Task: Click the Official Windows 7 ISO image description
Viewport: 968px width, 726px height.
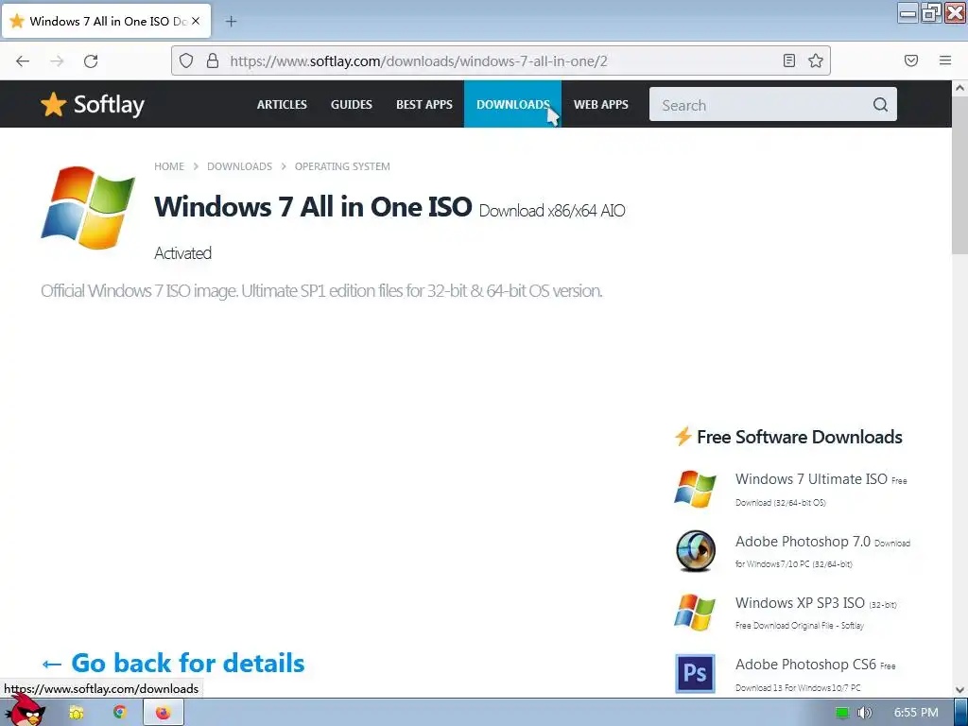Action: [x=321, y=291]
